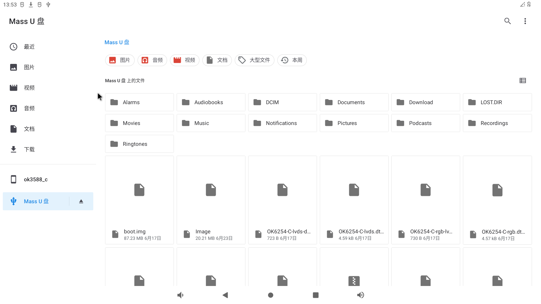Open 图片 in the sidebar
This screenshot has height=304, width=541.
click(48, 67)
